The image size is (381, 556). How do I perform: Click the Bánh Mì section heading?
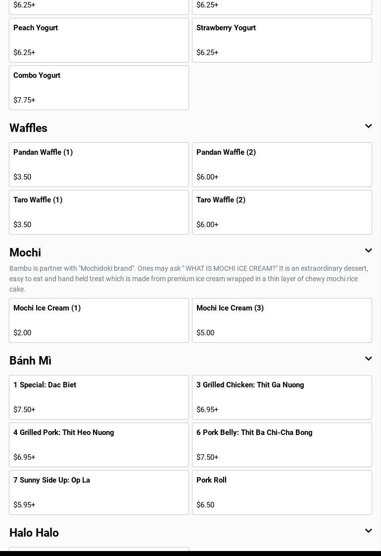click(31, 361)
